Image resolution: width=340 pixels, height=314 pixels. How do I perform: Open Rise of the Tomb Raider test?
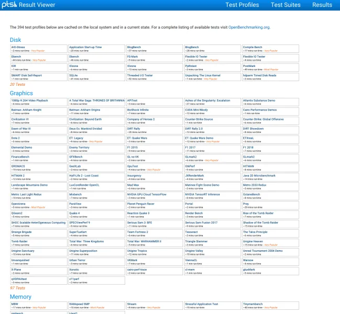[270, 215]
